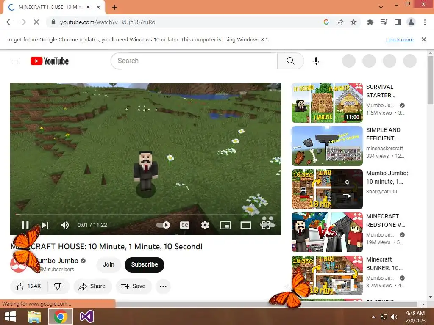This screenshot has height=325, width=434.
Task: Dismiss the Chrome update notification bar
Action: click(424, 39)
